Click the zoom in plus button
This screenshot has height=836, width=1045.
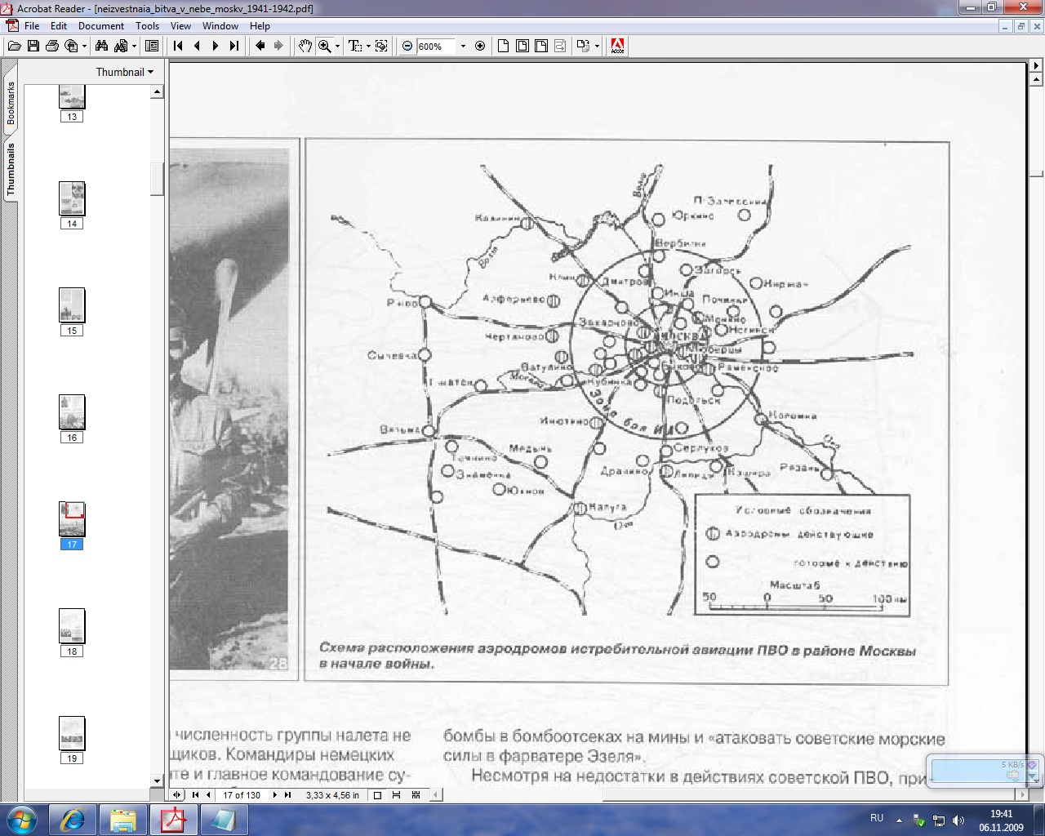[x=480, y=47]
